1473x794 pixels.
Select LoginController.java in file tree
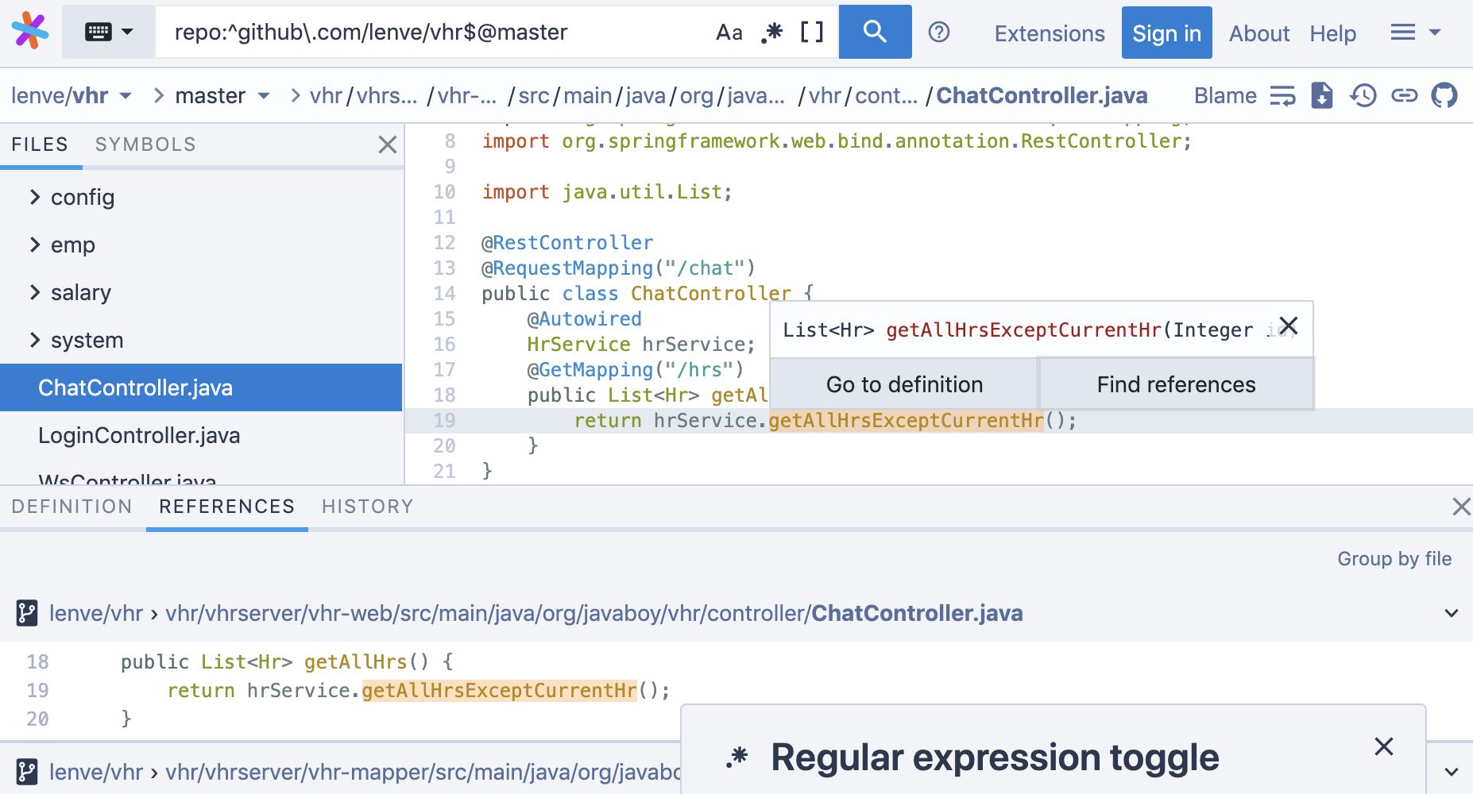(139, 436)
